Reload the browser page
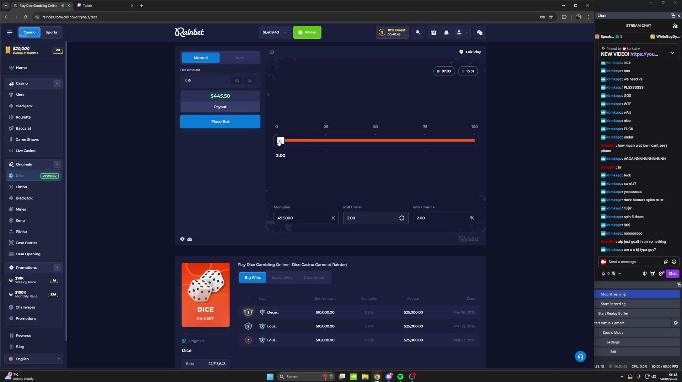This screenshot has width=682, height=382. pos(26,17)
